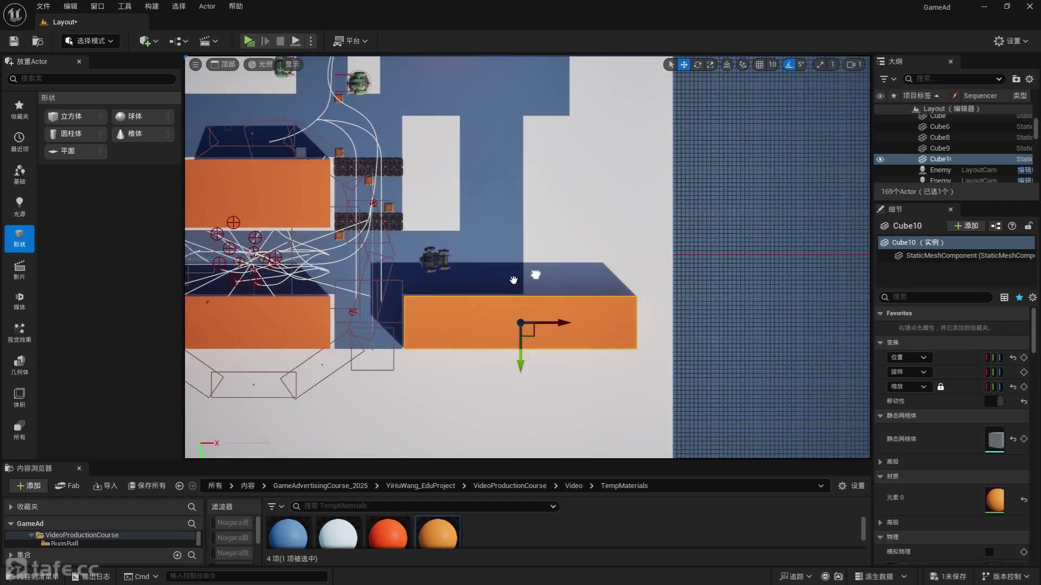
Task: Click the green Play button in toolbar
Action: click(x=249, y=41)
